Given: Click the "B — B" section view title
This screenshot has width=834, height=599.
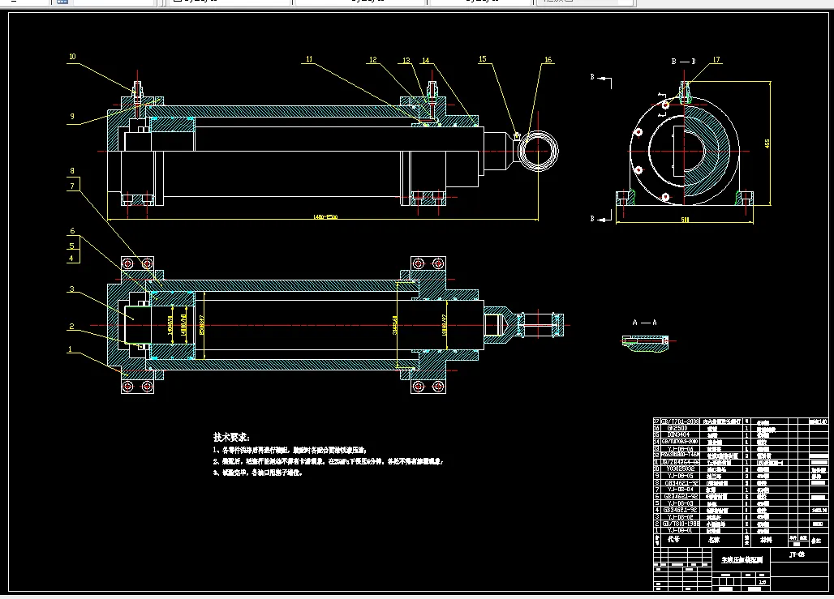Looking at the screenshot, I should [683, 62].
